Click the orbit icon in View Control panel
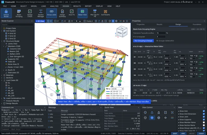This screenshot has height=135, width=207. click(165, 118)
